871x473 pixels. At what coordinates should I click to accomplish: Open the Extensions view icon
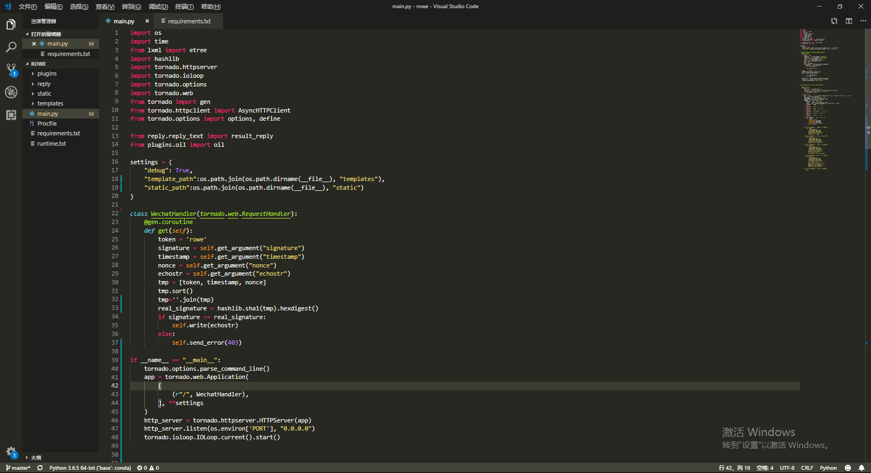[11, 115]
